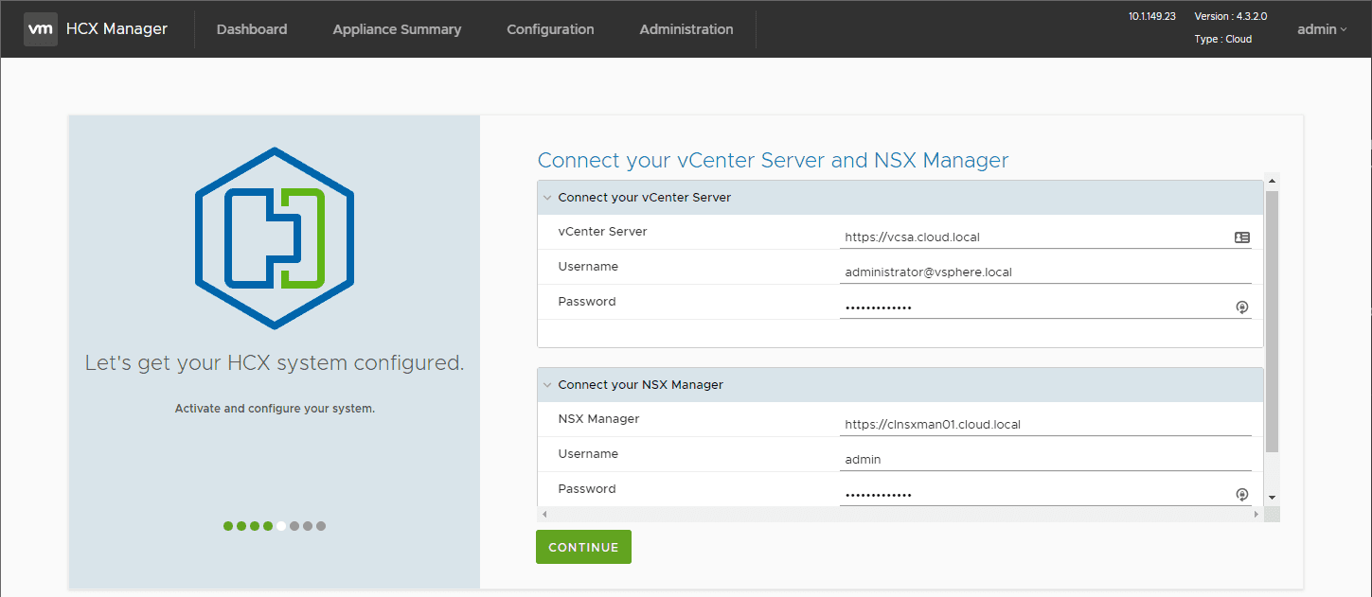1372x597 pixels.
Task: Open the Administration tab
Action: 686,29
